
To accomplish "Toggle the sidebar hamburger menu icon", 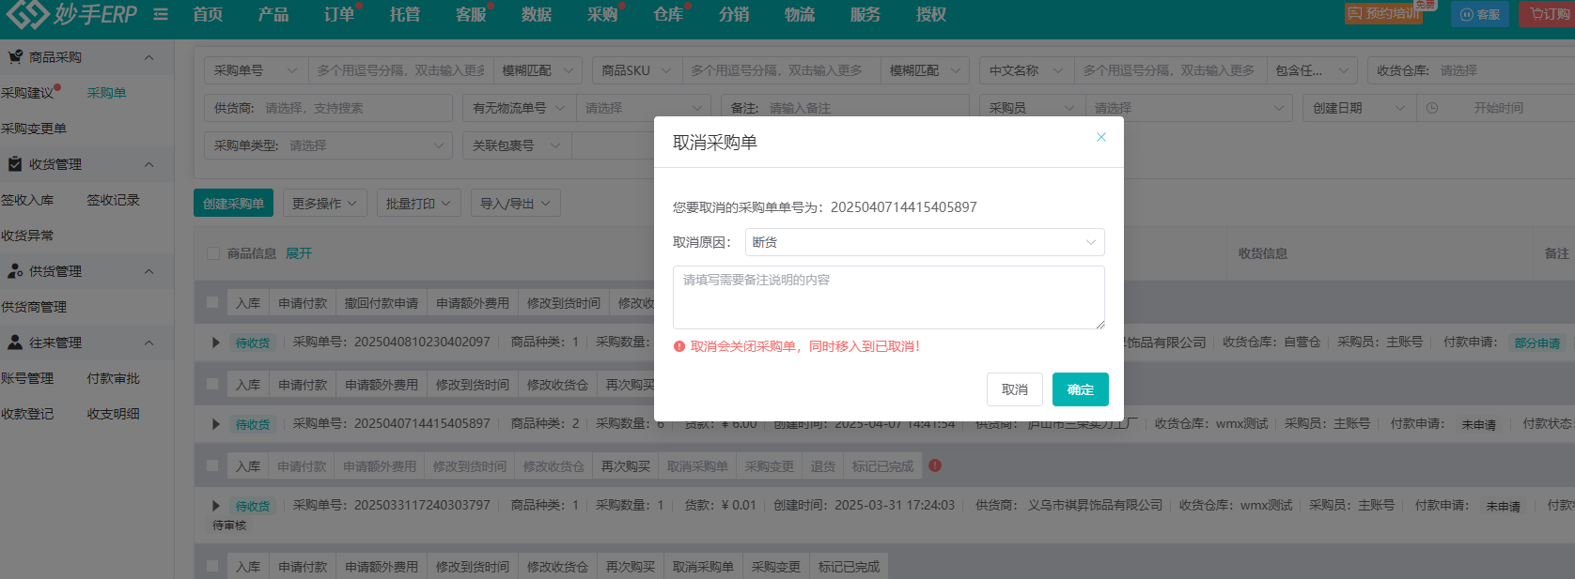I will (x=161, y=15).
